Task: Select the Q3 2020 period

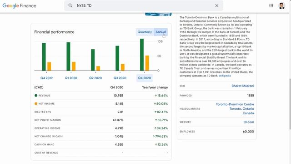Action: coord(120,78)
